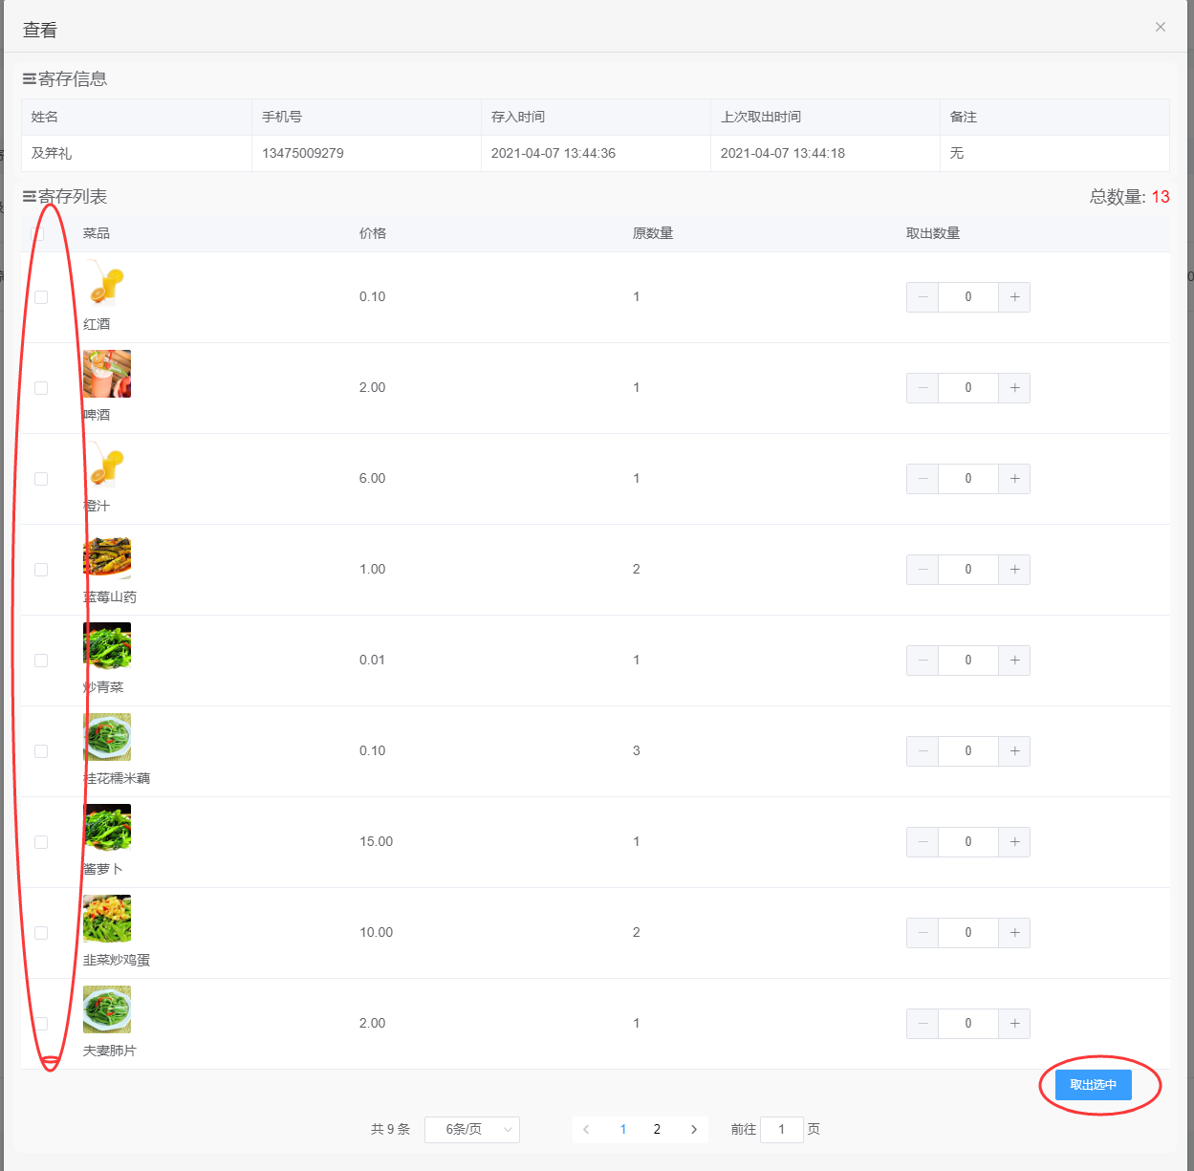Increase 取出数量 for 蓝莓山药
Image resolution: width=1194 pixels, height=1171 pixels.
1014,570
